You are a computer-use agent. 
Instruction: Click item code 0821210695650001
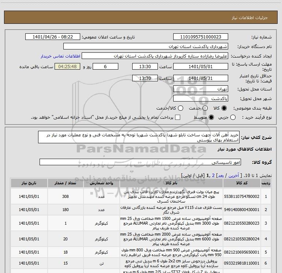[x=242, y=252]
